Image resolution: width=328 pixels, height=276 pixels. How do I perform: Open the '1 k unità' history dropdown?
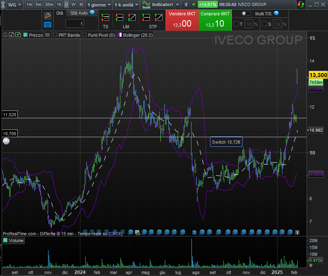126,4
